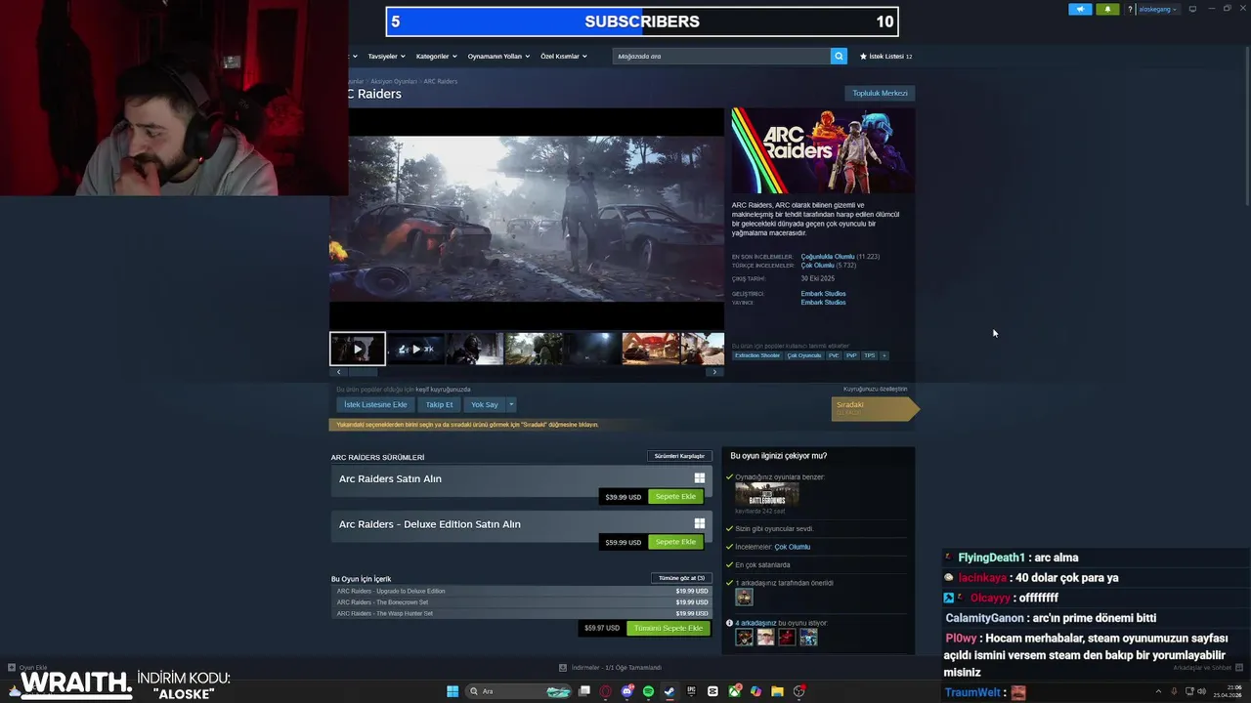
Task: Open Steam icon in the taskbar
Action: click(x=669, y=691)
